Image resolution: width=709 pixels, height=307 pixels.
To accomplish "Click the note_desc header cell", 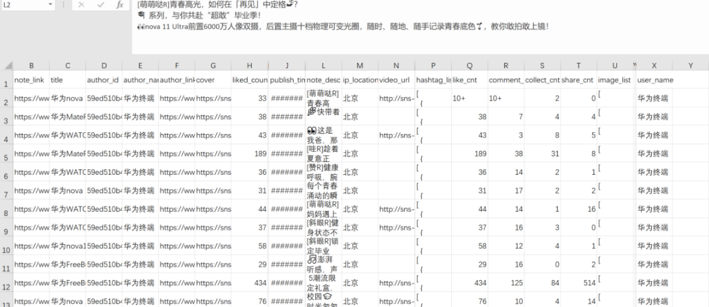I will pyautogui.click(x=323, y=80).
